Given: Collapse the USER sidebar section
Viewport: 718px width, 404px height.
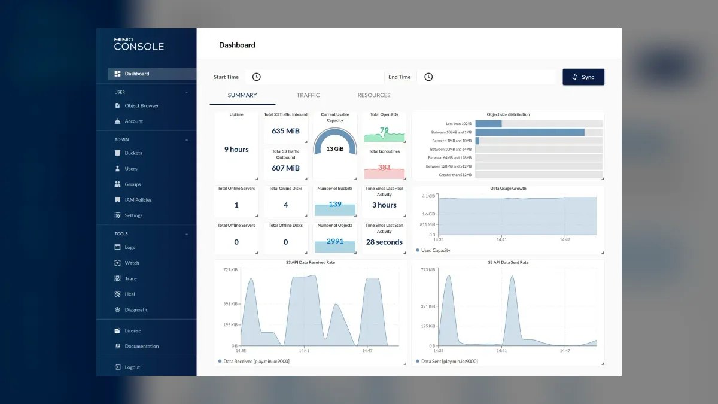Looking at the screenshot, I should (187, 92).
